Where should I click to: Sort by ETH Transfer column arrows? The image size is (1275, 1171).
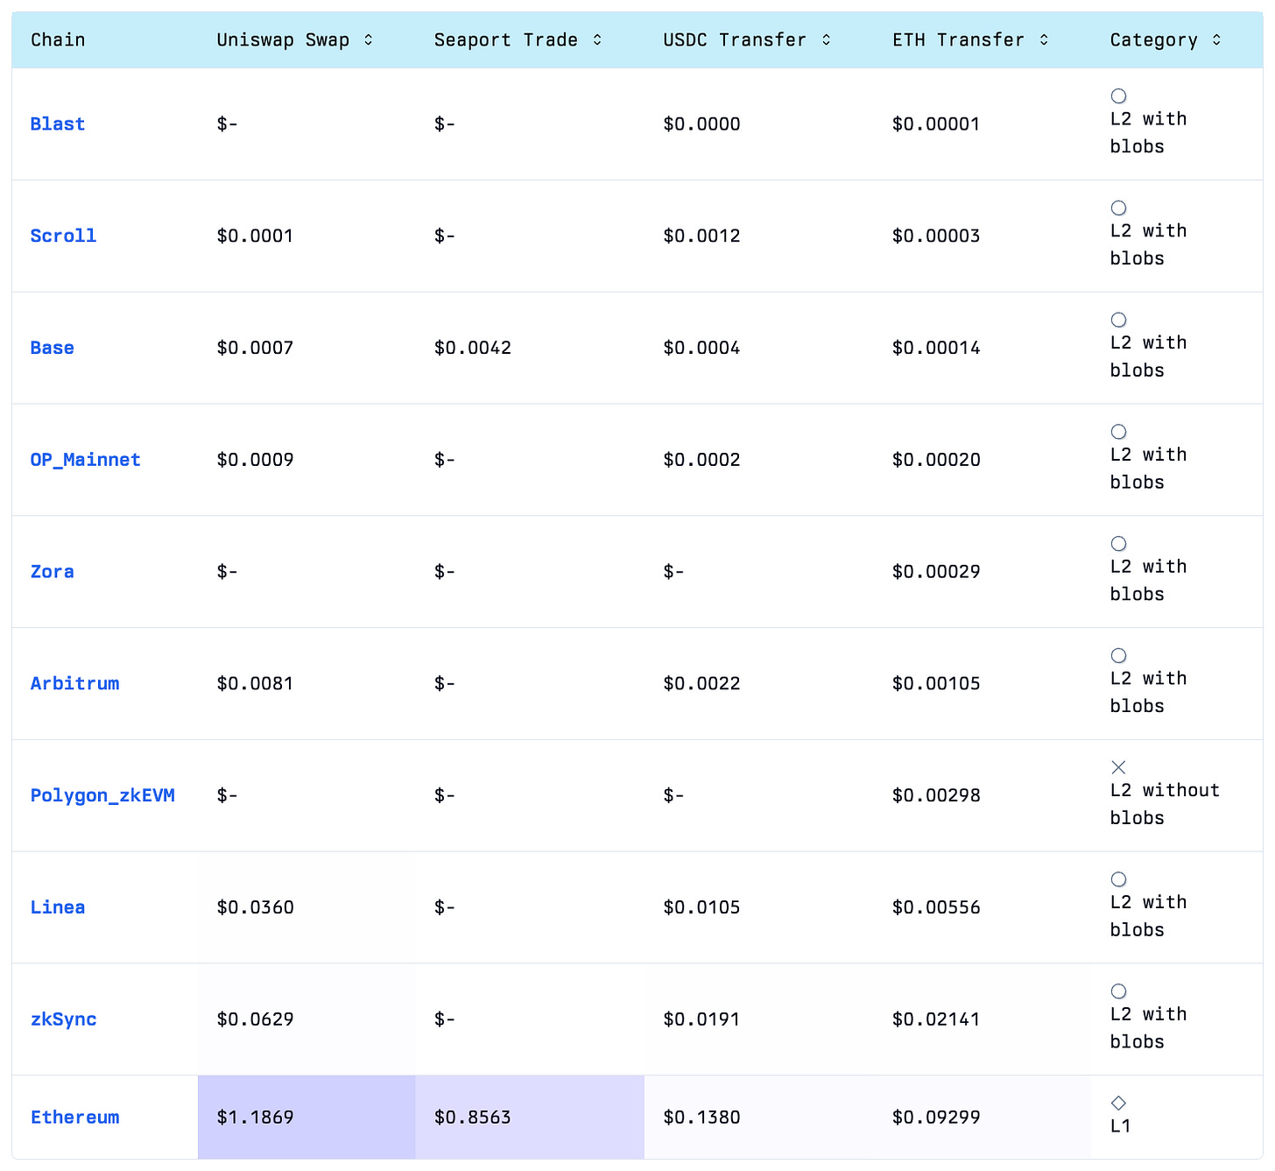(x=1044, y=40)
